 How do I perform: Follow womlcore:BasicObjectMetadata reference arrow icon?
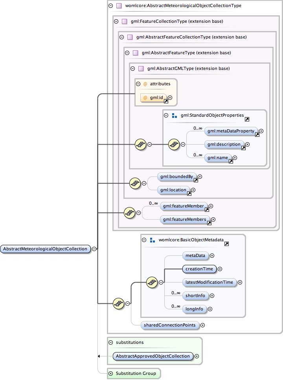226,244
